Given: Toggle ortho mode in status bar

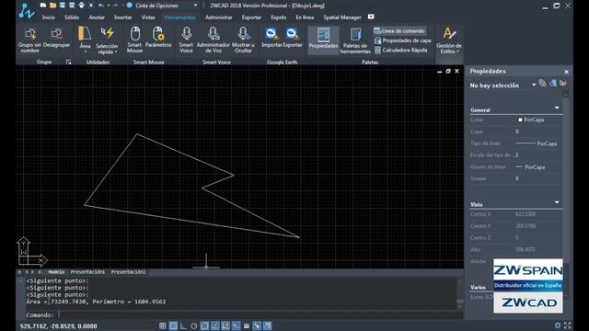Looking at the screenshot, I should coord(183,325).
